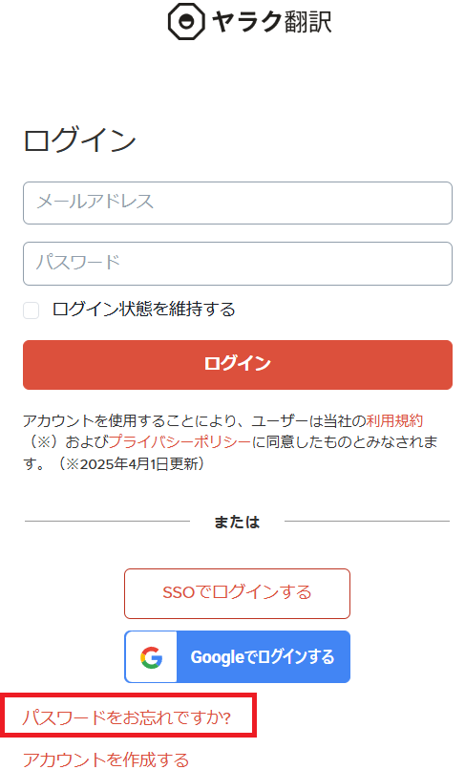
Task: Click the octagonal Yaraku logo icon
Action: [x=186, y=22]
